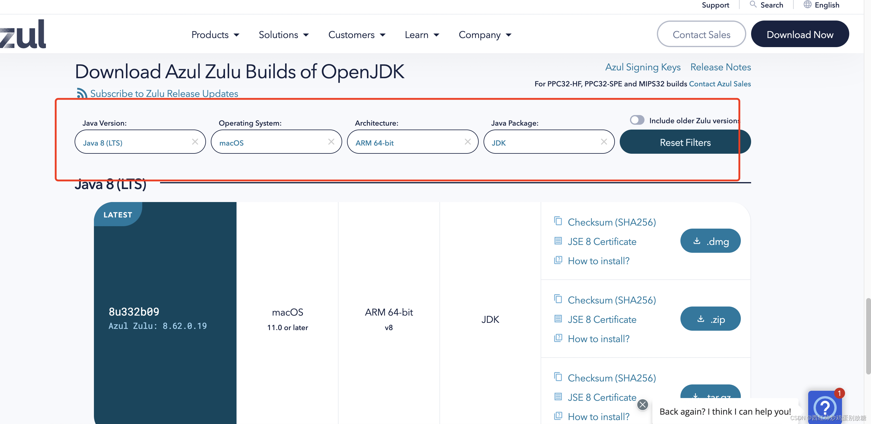Open How to install? link for .dmg
Image resolution: width=871 pixels, height=424 pixels.
coord(599,261)
